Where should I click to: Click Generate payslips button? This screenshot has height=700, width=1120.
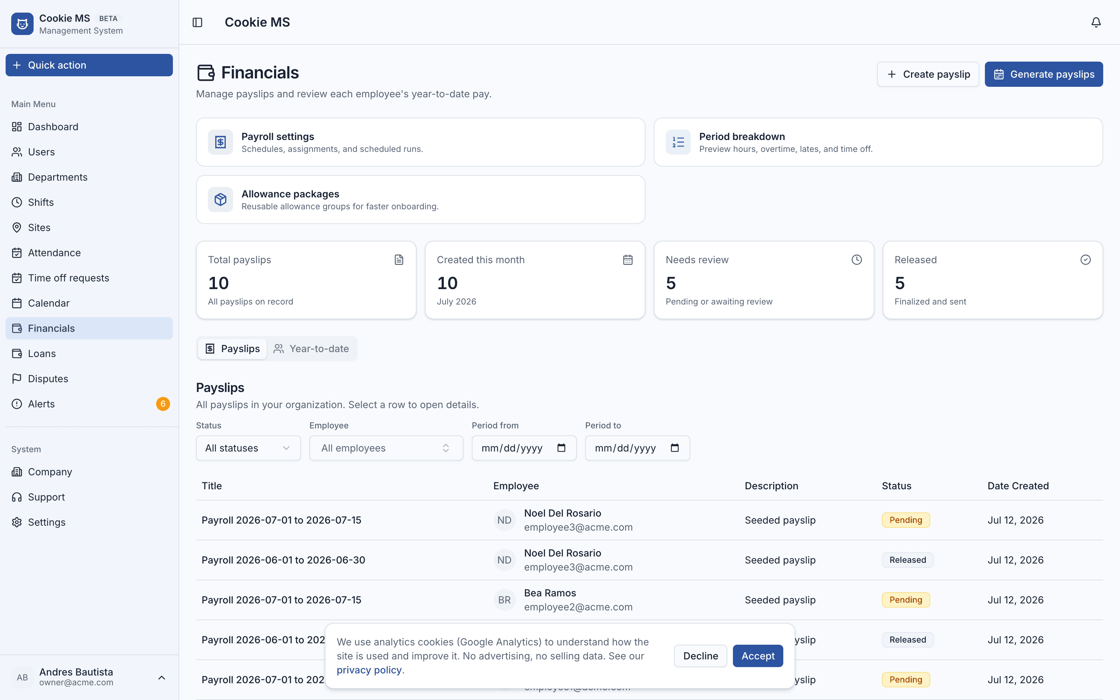[1044, 74]
